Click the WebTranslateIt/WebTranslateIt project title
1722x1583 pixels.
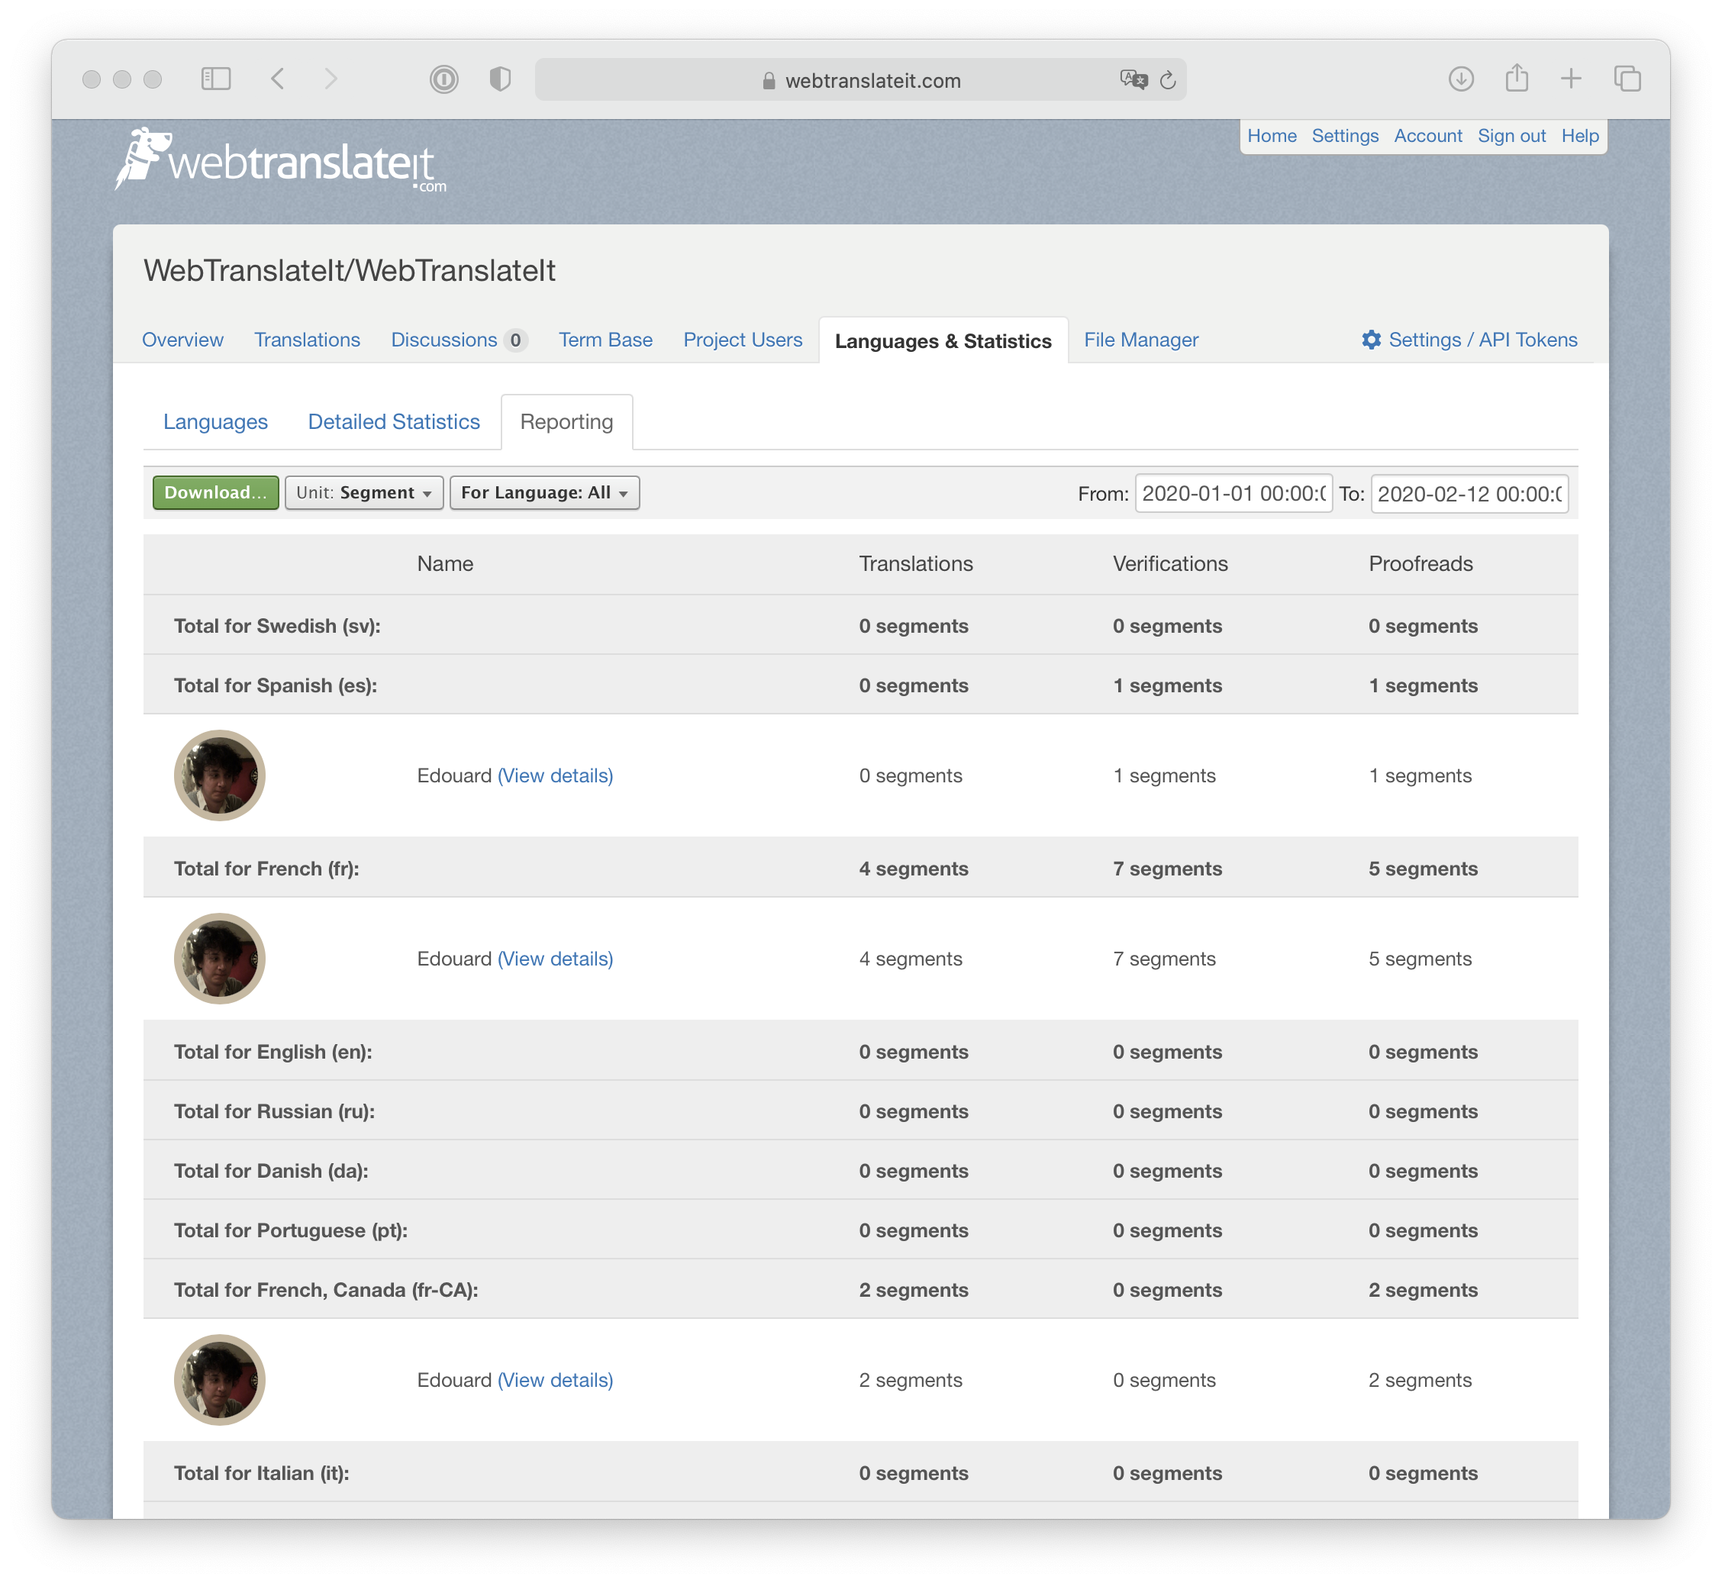click(x=350, y=271)
